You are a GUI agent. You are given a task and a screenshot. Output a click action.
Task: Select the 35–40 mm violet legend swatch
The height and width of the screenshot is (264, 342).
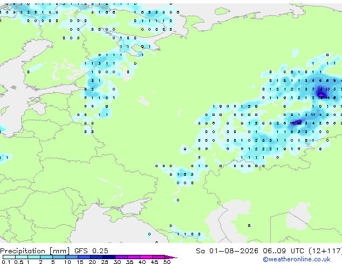(133, 257)
